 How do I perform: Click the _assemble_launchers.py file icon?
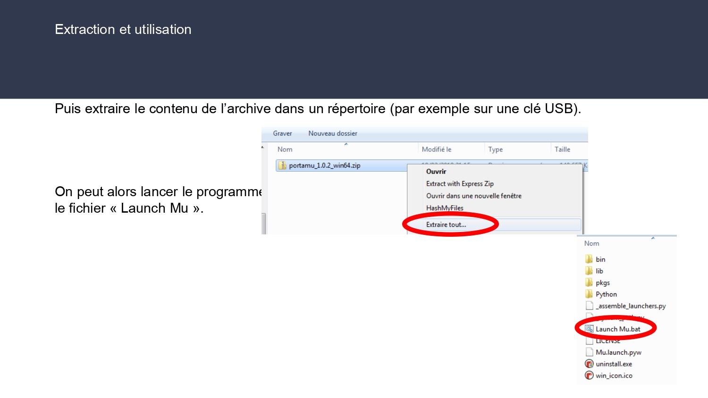coord(589,306)
